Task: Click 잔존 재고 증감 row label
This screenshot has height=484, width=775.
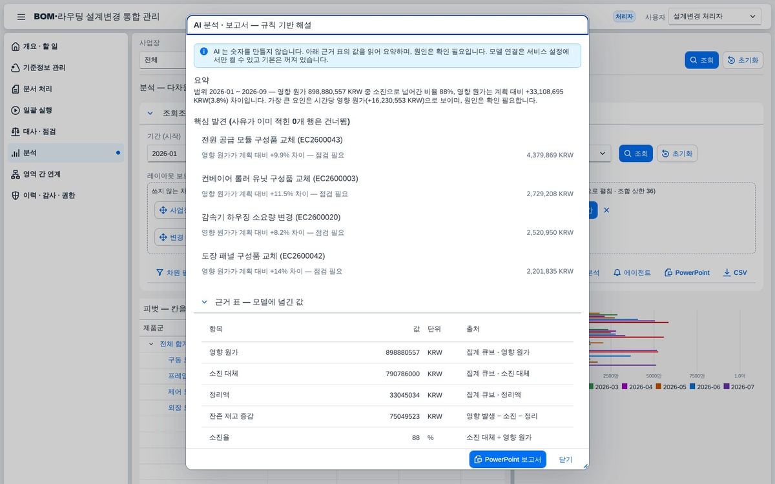Action: coord(231,416)
